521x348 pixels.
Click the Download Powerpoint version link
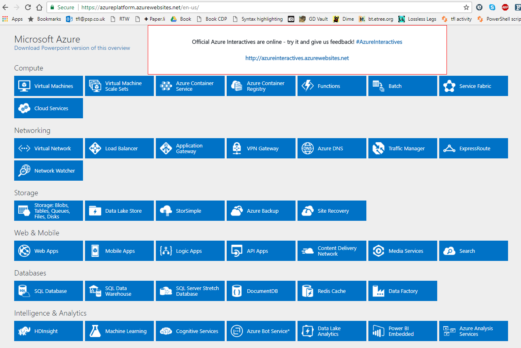[x=72, y=47]
